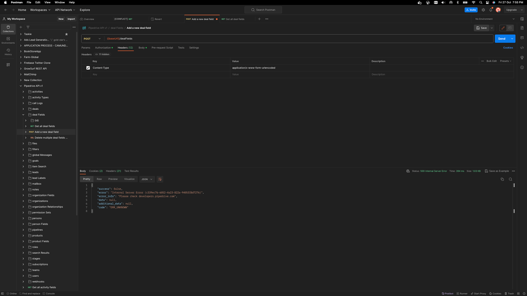
Task: Open response panel more options ellipsis
Action: coord(513,171)
